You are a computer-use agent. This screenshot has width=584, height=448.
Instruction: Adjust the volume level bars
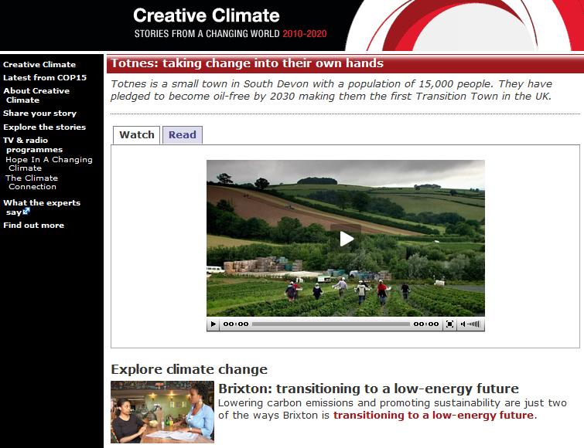point(474,324)
